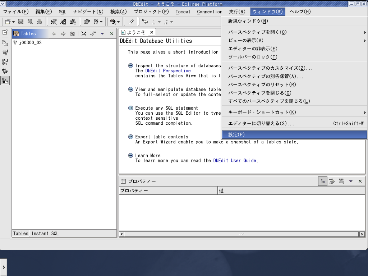Click the external tools running-man icon

pos(113,22)
